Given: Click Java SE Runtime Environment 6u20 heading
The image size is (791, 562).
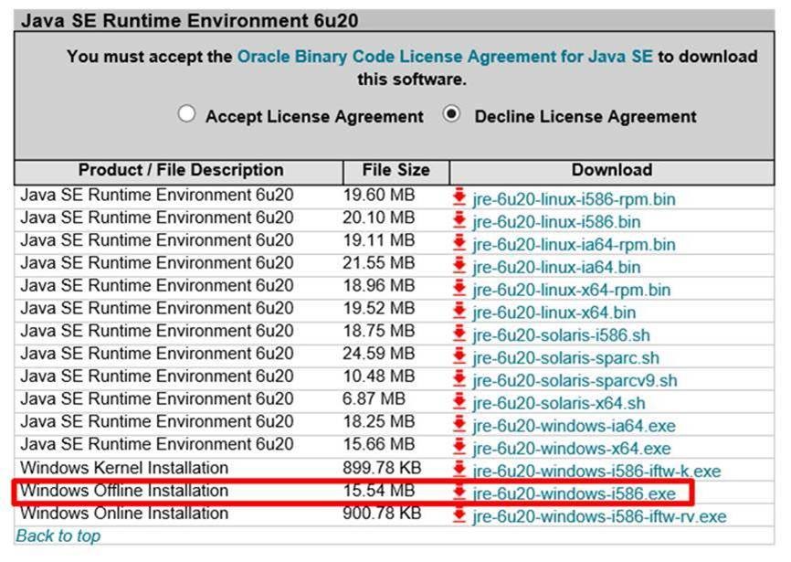Looking at the screenshot, I should click(190, 21).
